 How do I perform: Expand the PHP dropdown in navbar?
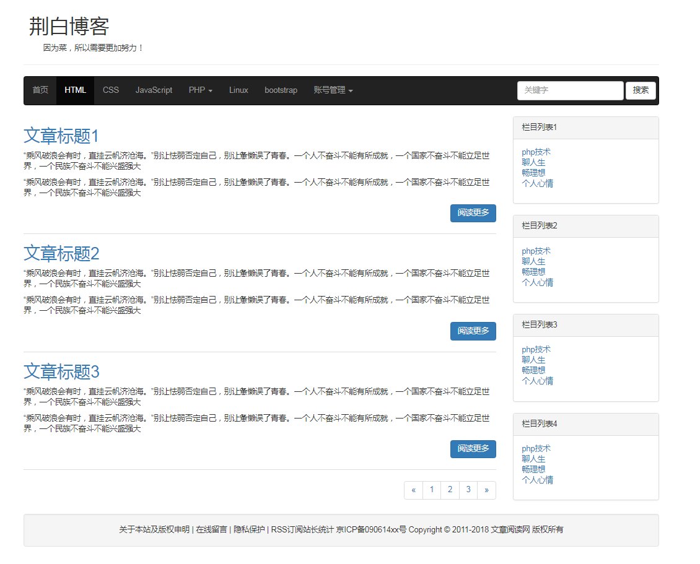pos(200,90)
